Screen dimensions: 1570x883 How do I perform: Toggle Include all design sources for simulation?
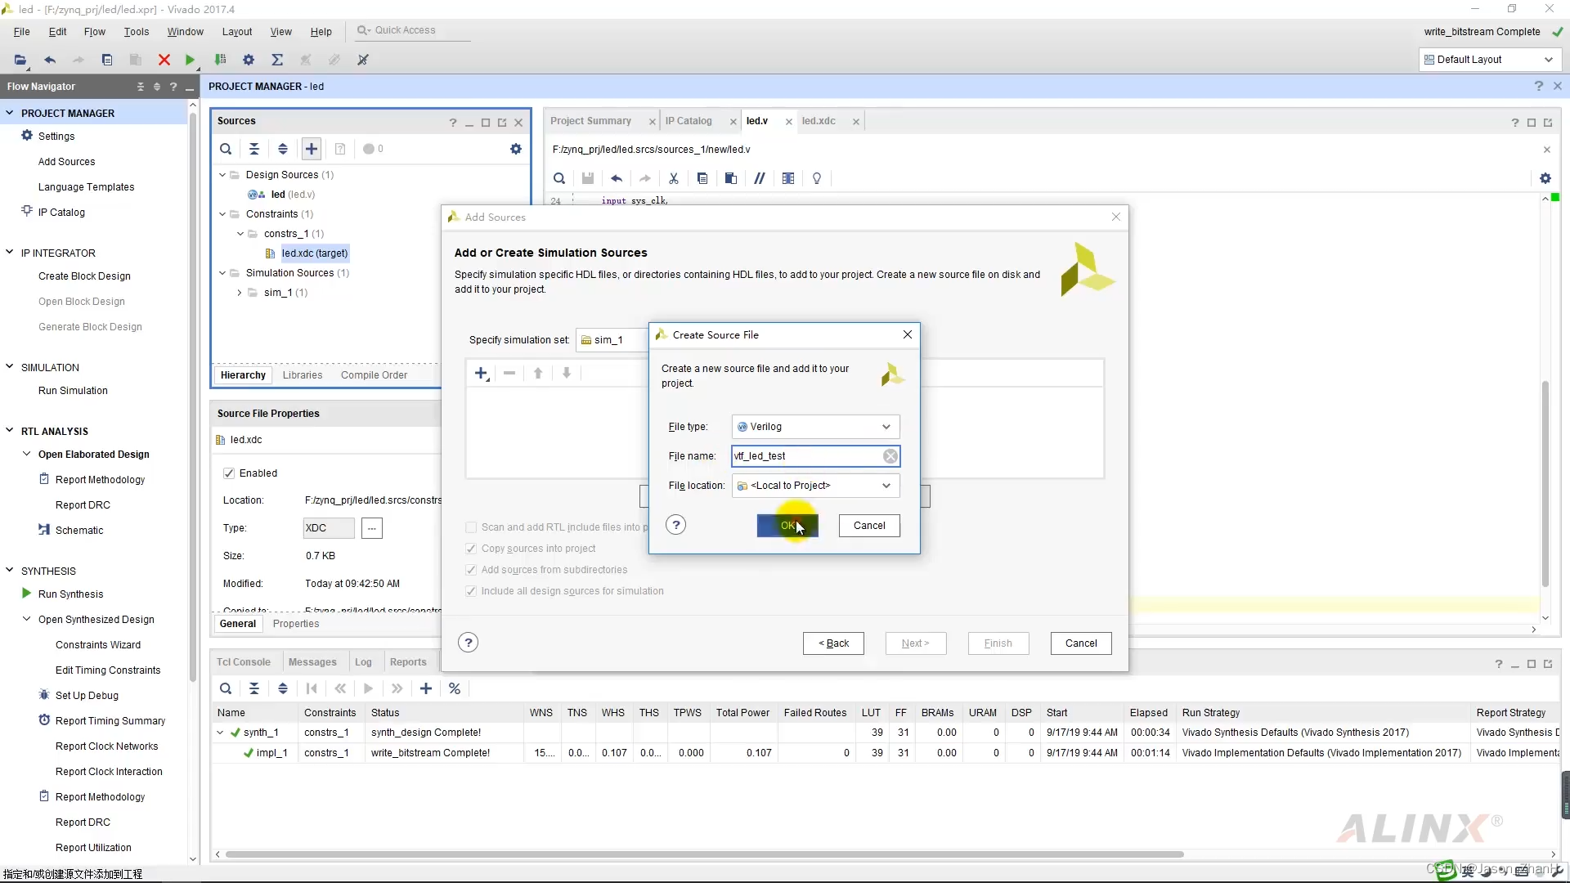click(471, 591)
